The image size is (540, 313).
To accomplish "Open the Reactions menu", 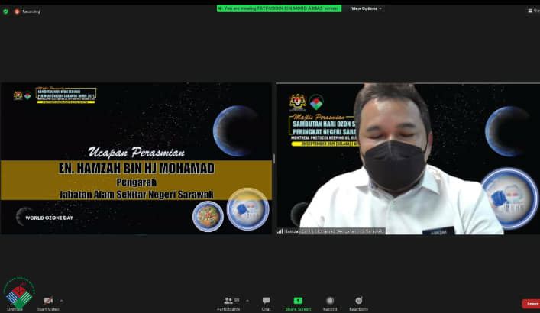I will pyautogui.click(x=358, y=304).
